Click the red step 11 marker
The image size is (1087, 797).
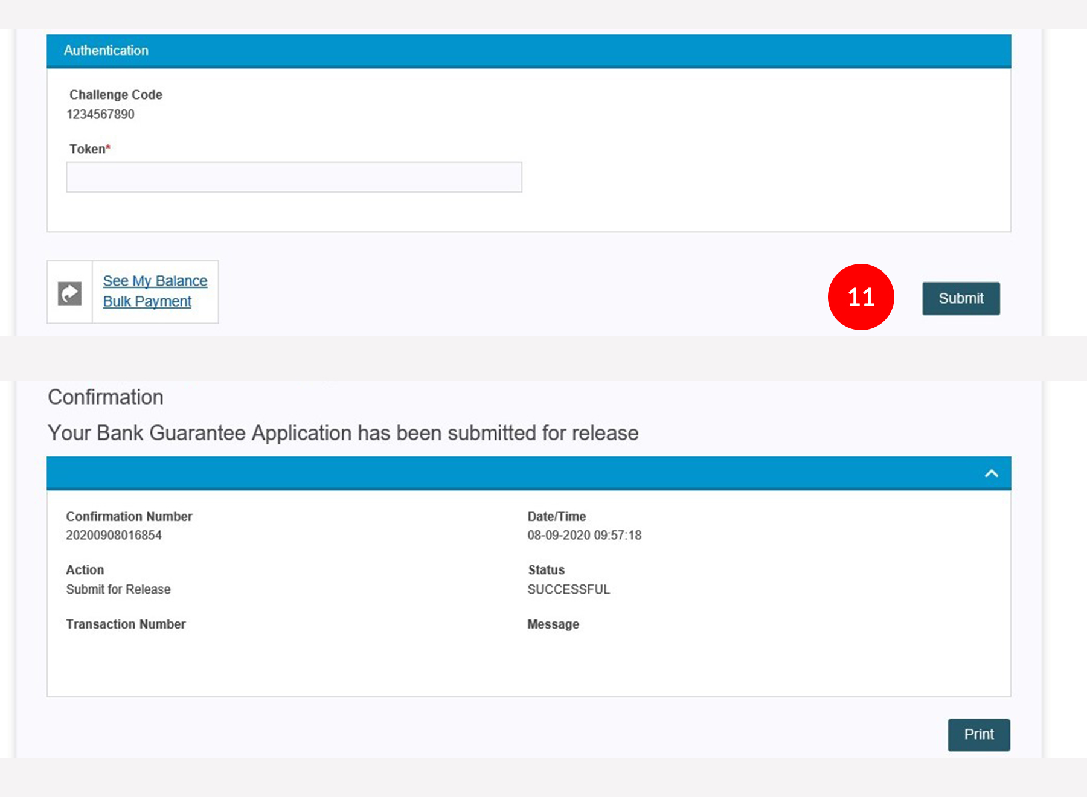[861, 297]
